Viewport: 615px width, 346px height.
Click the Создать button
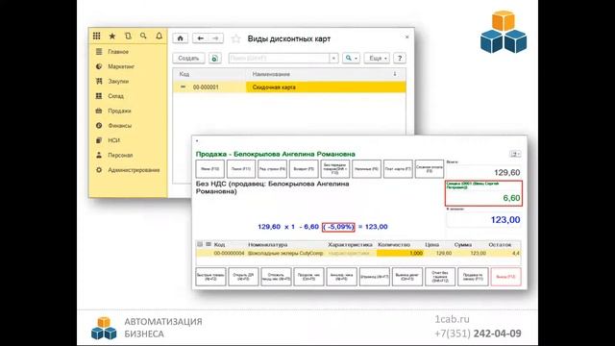coord(188,58)
